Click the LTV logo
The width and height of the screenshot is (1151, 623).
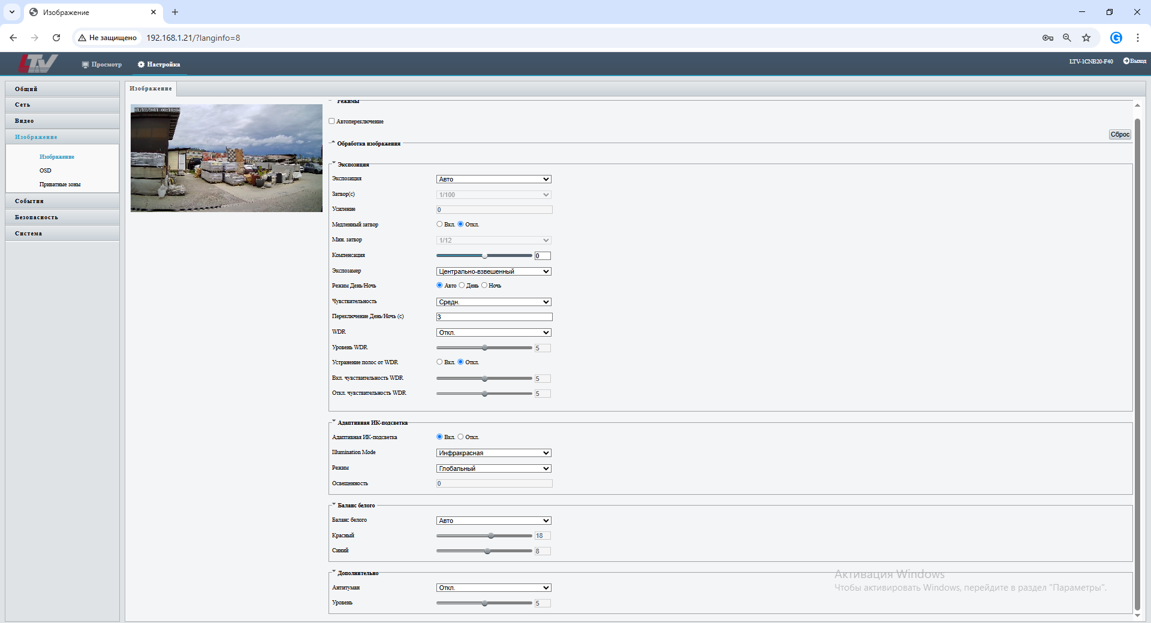[38, 63]
